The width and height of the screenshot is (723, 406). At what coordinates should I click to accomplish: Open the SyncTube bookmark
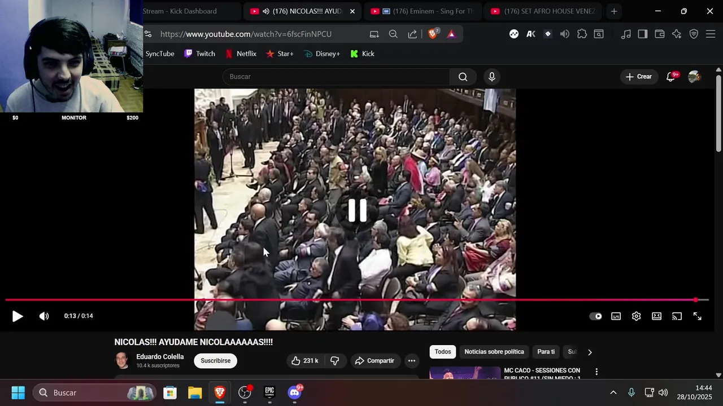click(159, 54)
